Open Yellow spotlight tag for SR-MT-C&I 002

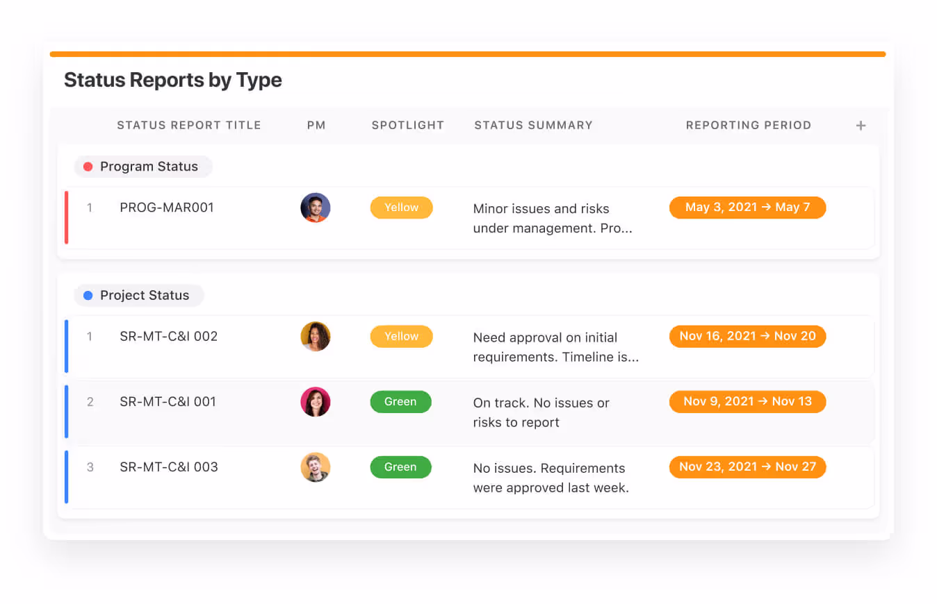click(401, 337)
